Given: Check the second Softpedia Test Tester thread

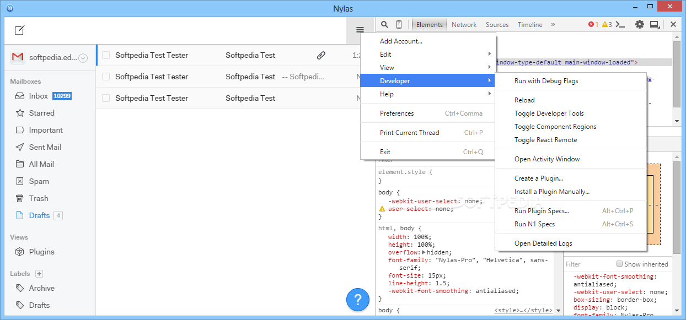Looking at the screenshot, I should (106, 77).
